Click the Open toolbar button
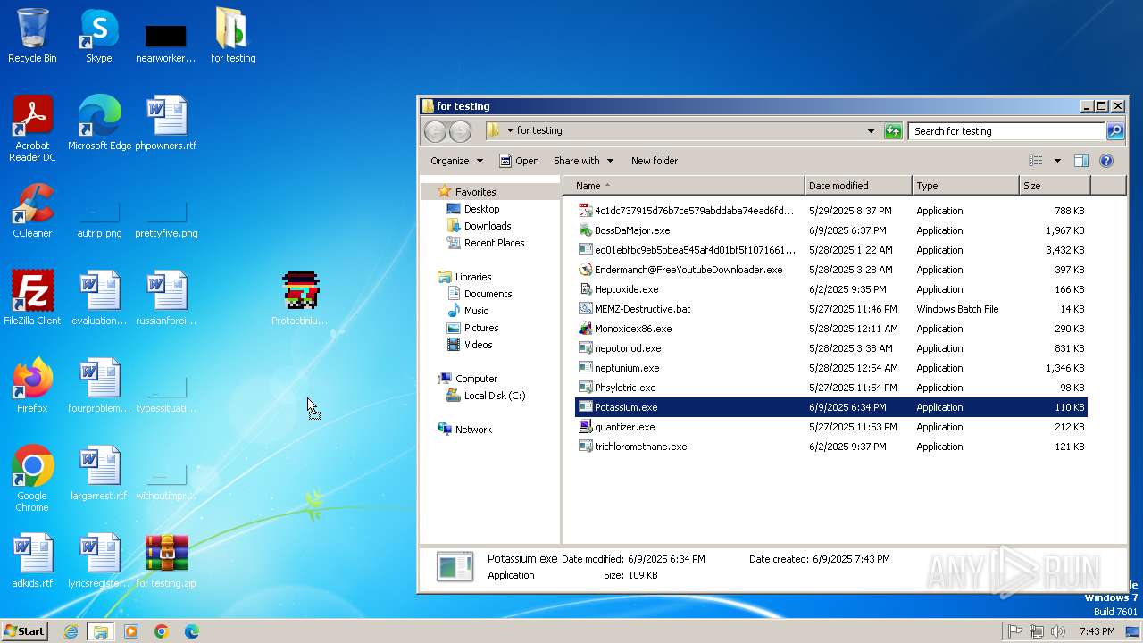This screenshot has width=1143, height=643. (519, 161)
